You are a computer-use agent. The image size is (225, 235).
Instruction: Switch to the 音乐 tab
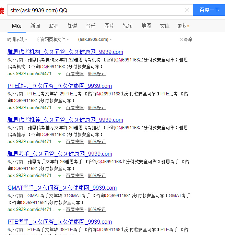click(91, 26)
